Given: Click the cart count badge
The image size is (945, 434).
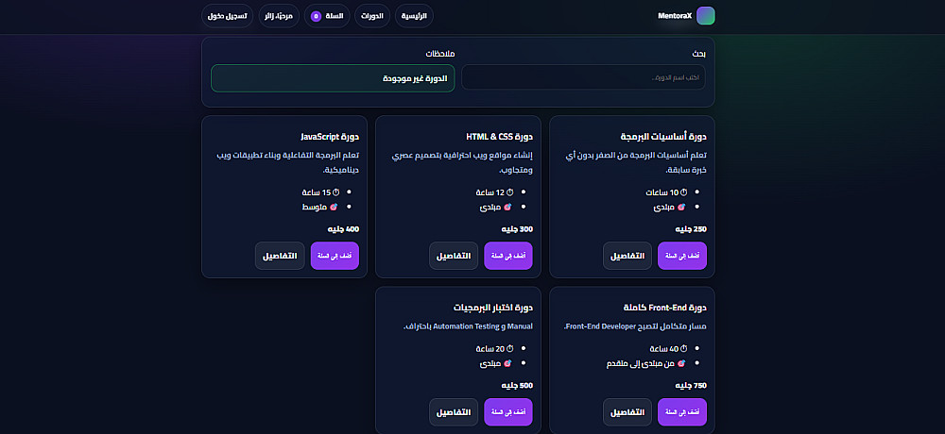Looking at the screenshot, I should point(316,16).
